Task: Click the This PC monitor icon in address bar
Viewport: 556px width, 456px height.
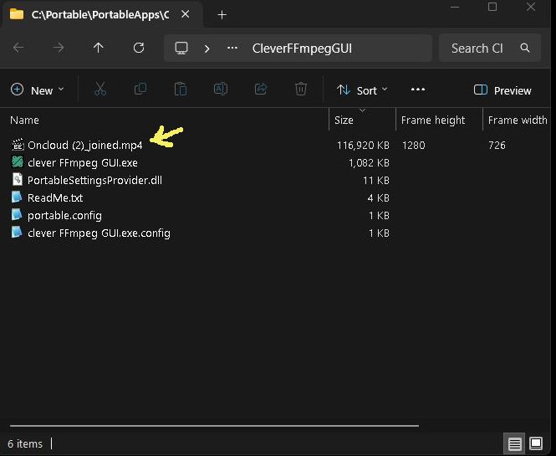Action: pos(181,48)
